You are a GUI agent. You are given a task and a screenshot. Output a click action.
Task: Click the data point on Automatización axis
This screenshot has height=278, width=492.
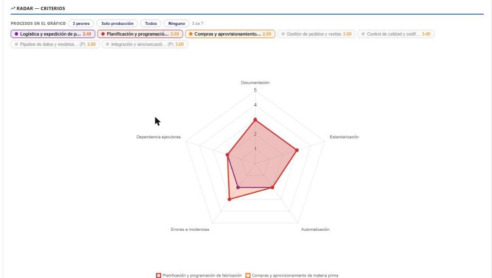click(x=272, y=188)
